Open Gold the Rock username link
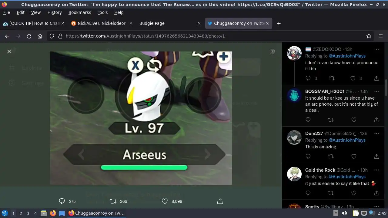The width and height of the screenshot is (388, 218). (x=320, y=170)
